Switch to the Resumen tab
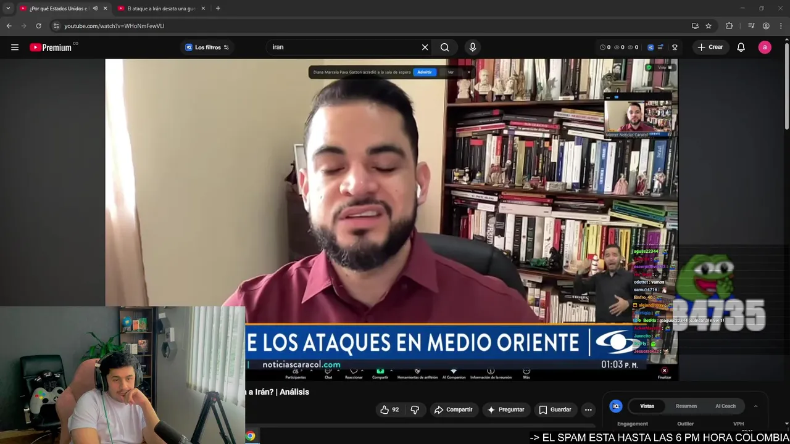Screen dimensions: 790x444 pos(686,406)
